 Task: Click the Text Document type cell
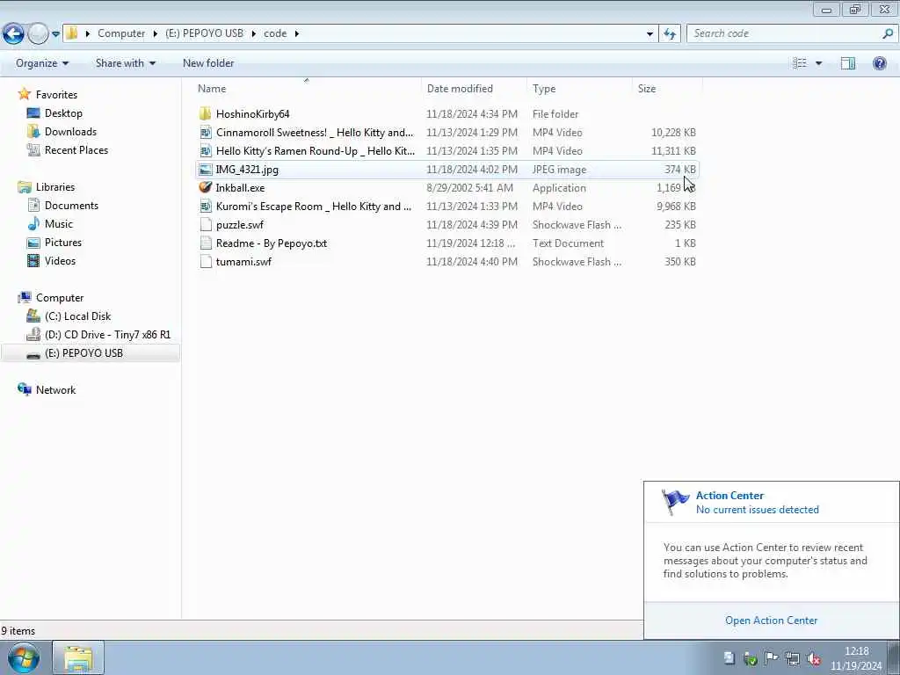pos(568,243)
